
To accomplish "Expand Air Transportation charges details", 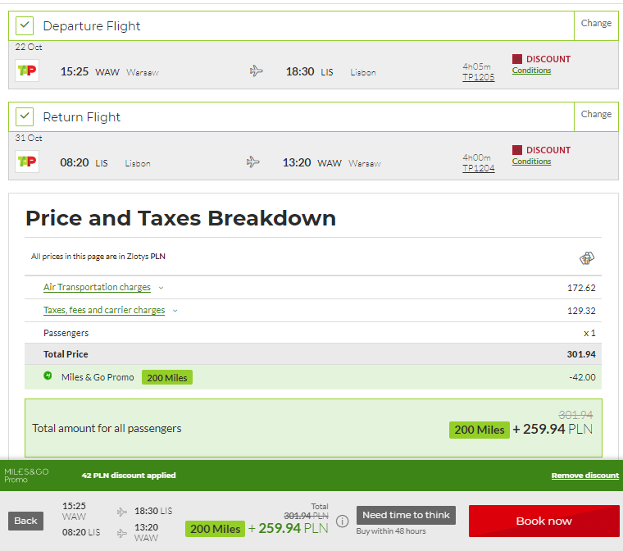I will point(97,287).
